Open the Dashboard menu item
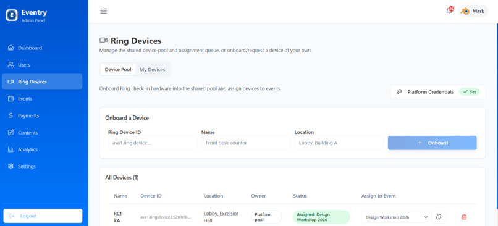Viewport: 498px width, 226px height. (42, 48)
